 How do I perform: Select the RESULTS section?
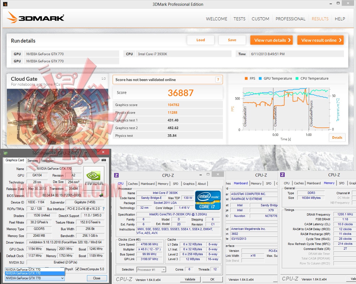(x=320, y=19)
